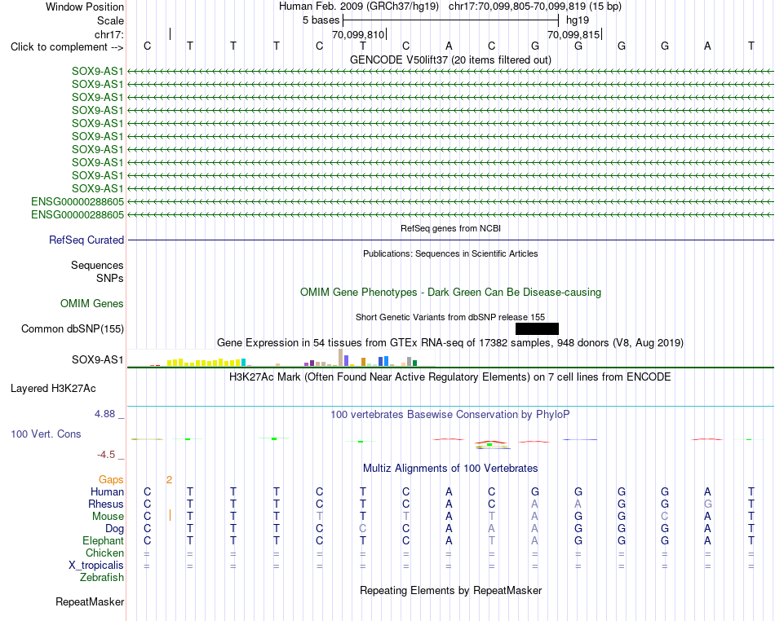Select the Chicken alignment row label
The height and width of the screenshot is (621, 775).
pos(104,553)
